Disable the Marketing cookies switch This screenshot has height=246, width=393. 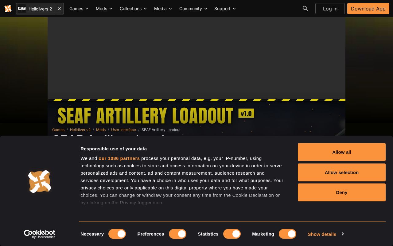287,234
